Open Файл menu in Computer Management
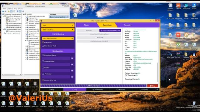Screen dimensions: 200x112 pyautogui.click(x=4, y=9)
